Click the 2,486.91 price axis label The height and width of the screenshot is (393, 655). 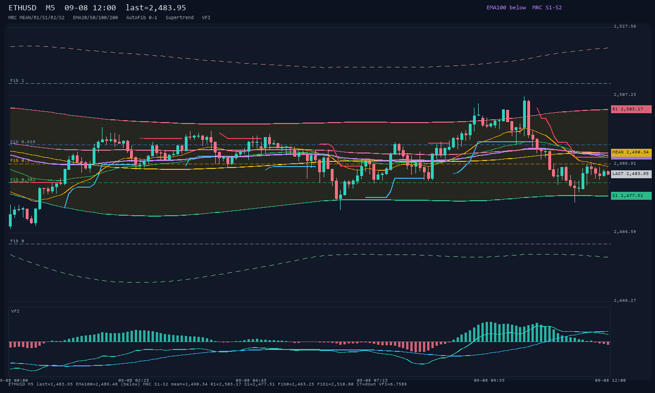point(625,163)
